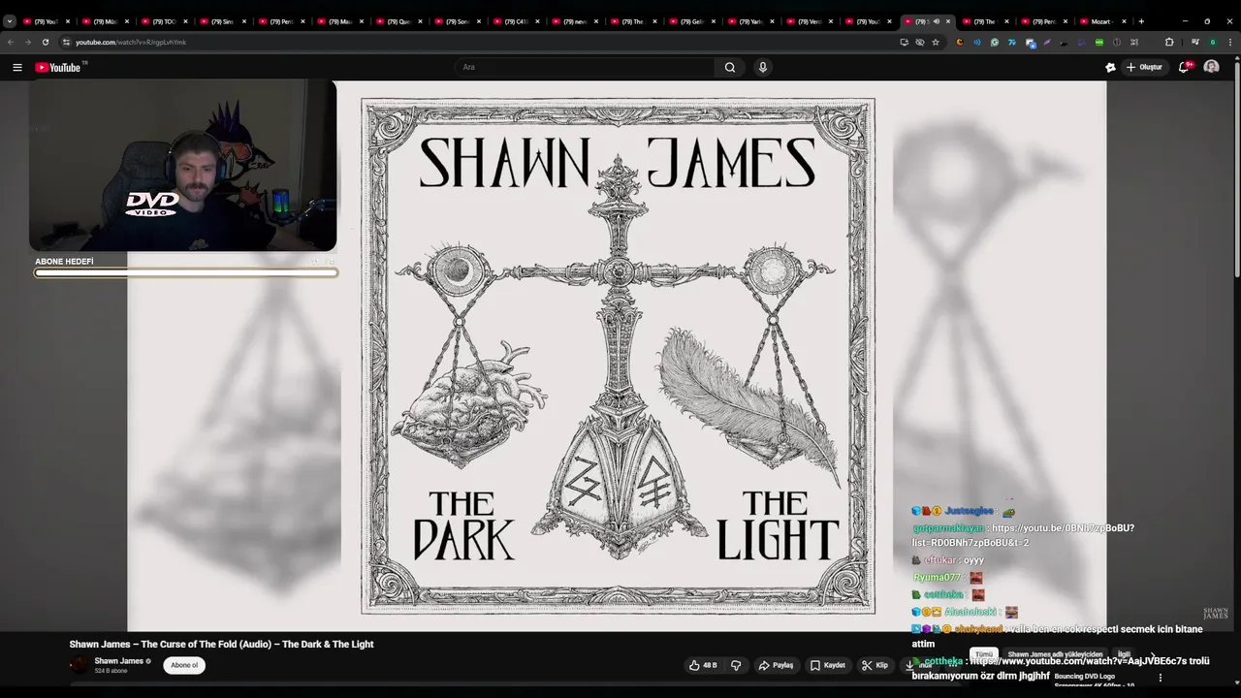The image size is (1241, 698).
Task: Open the Chrome profile G avatar
Action: (1212, 42)
